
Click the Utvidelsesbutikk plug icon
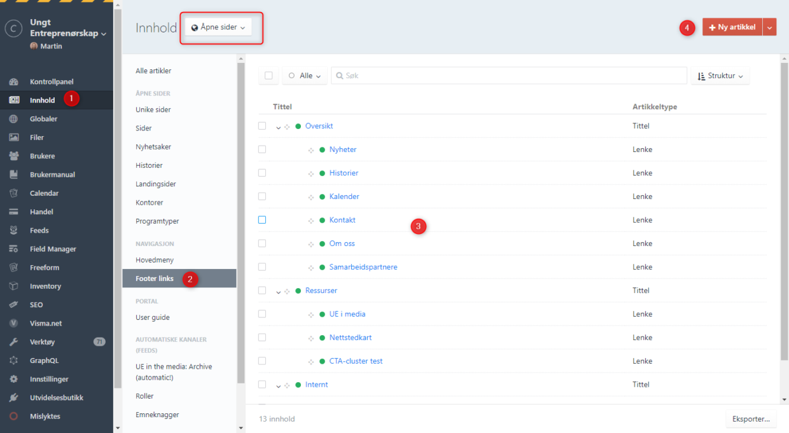point(14,397)
